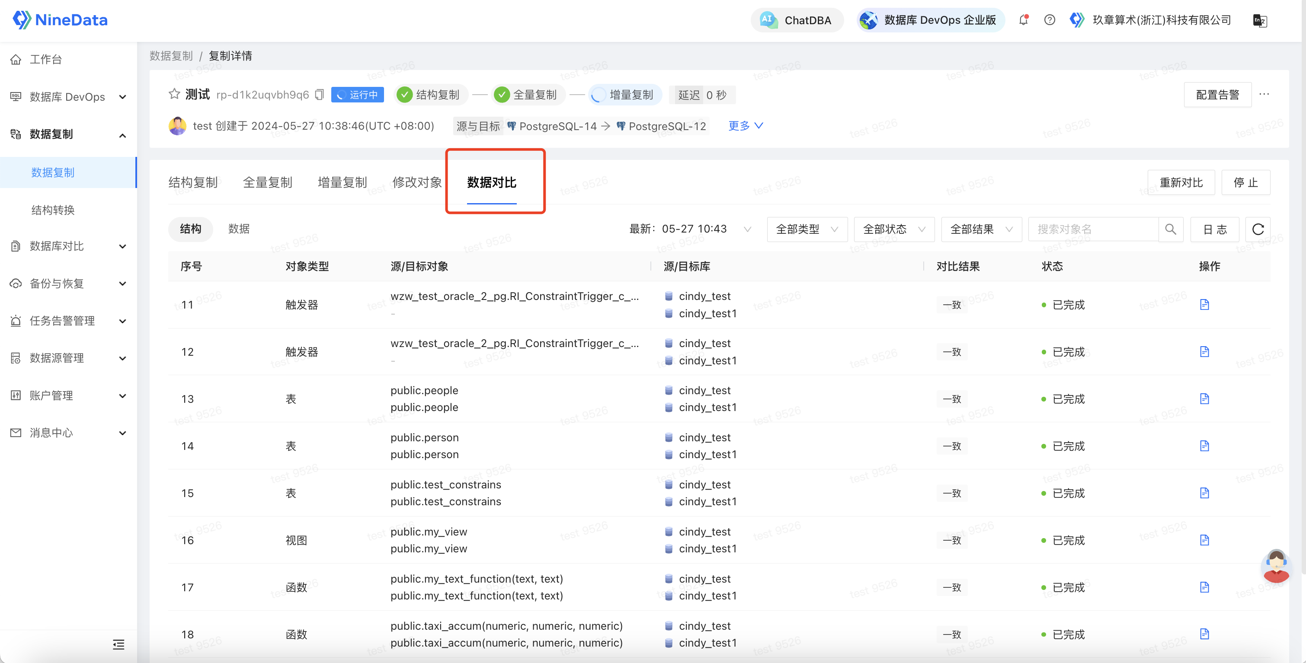Image resolution: width=1306 pixels, height=663 pixels.
Task: Collapse 数据复制 sidebar section
Action: click(68, 134)
